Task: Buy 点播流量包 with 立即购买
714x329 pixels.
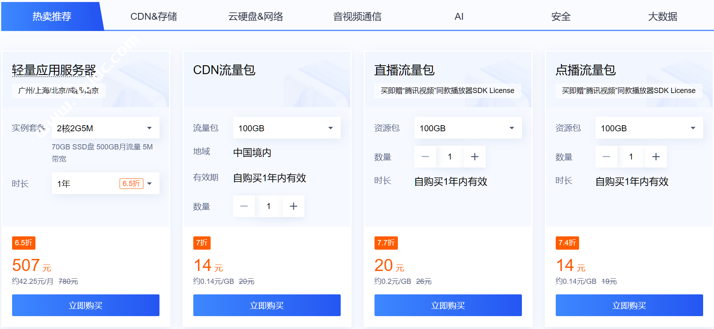Action: pyautogui.click(x=629, y=305)
